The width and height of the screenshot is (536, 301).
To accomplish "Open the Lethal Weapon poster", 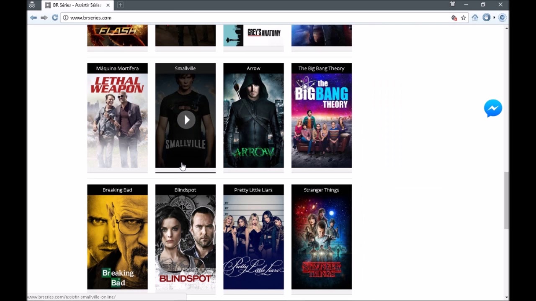I will point(117,121).
